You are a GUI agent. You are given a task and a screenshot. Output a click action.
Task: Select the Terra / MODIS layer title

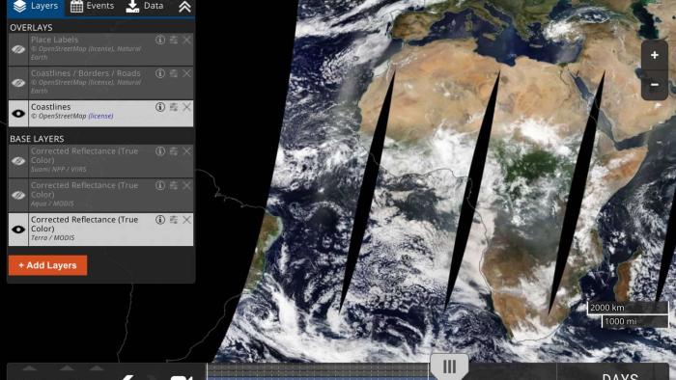click(x=85, y=224)
